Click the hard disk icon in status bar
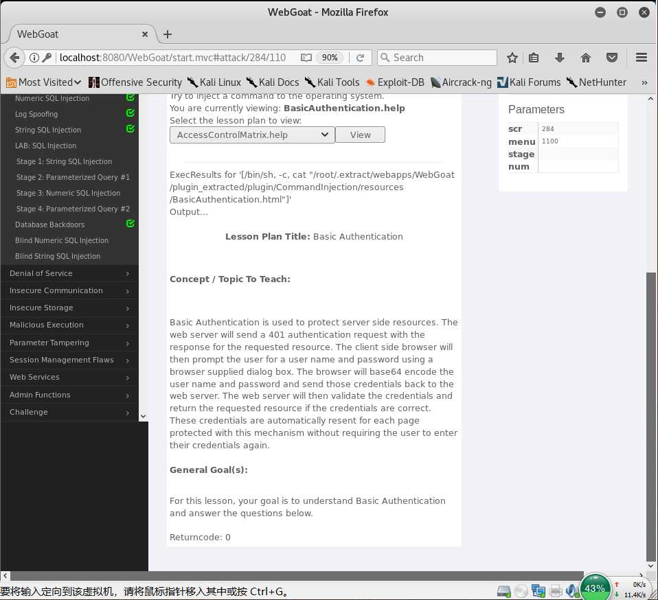The height and width of the screenshot is (600, 658). tap(503, 591)
